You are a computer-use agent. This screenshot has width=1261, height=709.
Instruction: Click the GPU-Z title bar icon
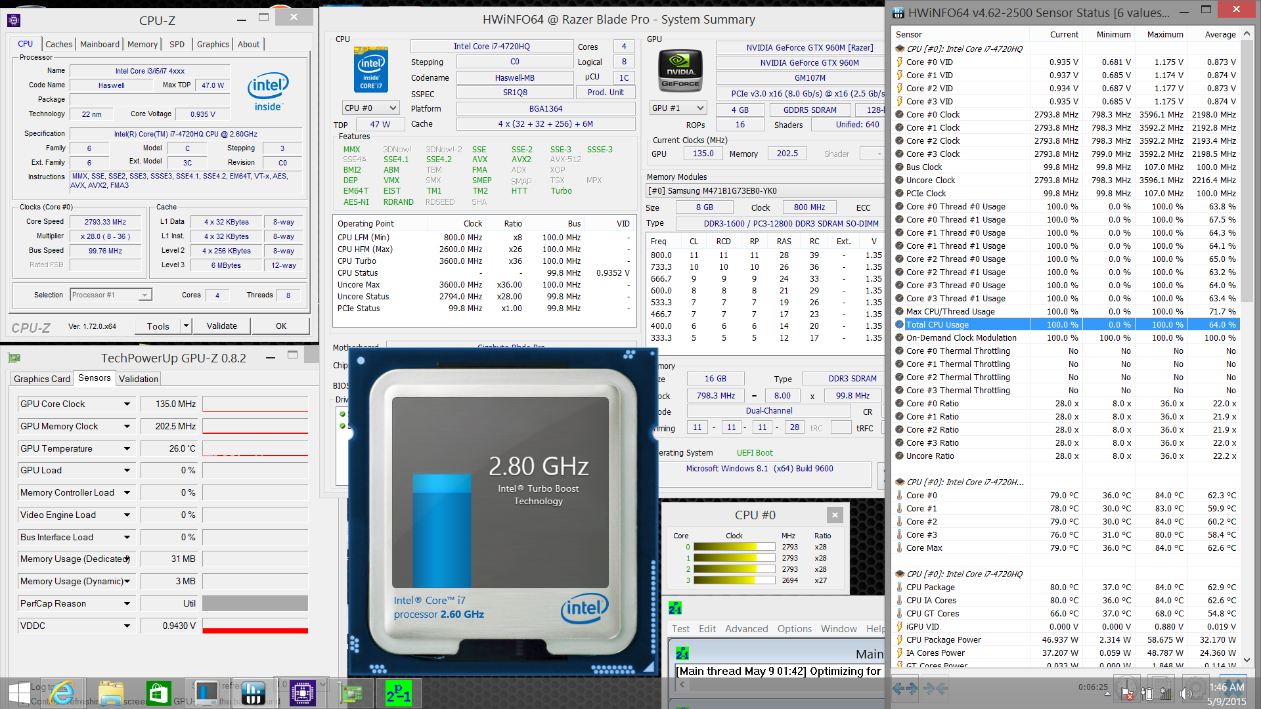[14, 358]
